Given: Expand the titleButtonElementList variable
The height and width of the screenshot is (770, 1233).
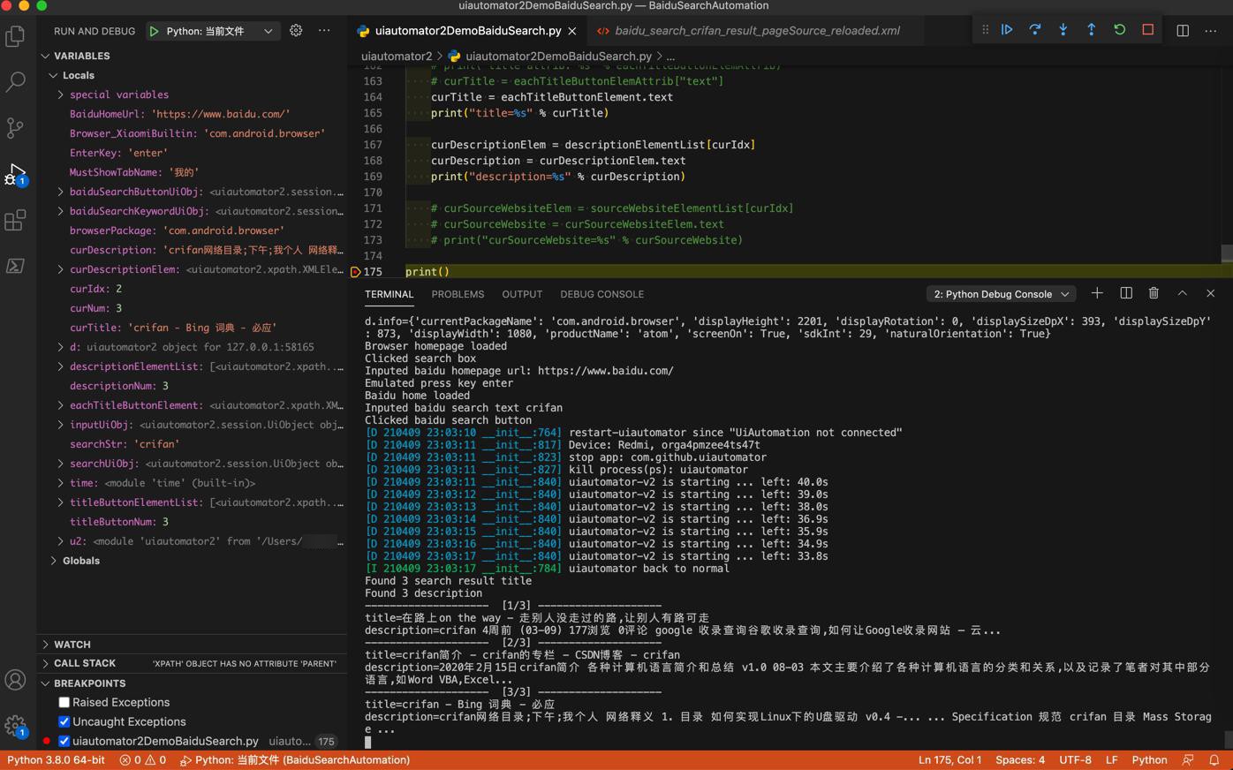Looking at the screenshot, I should pos(60,502).
